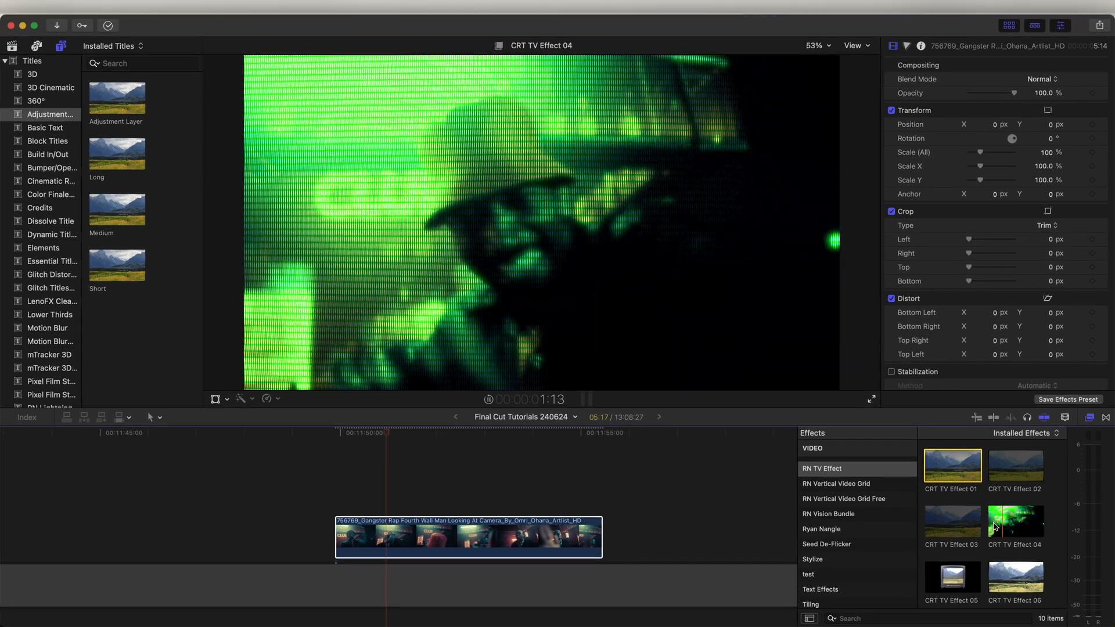Image resolution: width=1115 pixels, height=627 pixels.
Task: Toggle the Distort checkbox on
Action: pyautogui.click(x=891, y=298)
